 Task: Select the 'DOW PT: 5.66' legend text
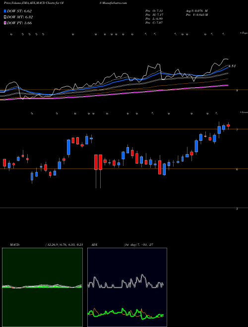point(19,23)
